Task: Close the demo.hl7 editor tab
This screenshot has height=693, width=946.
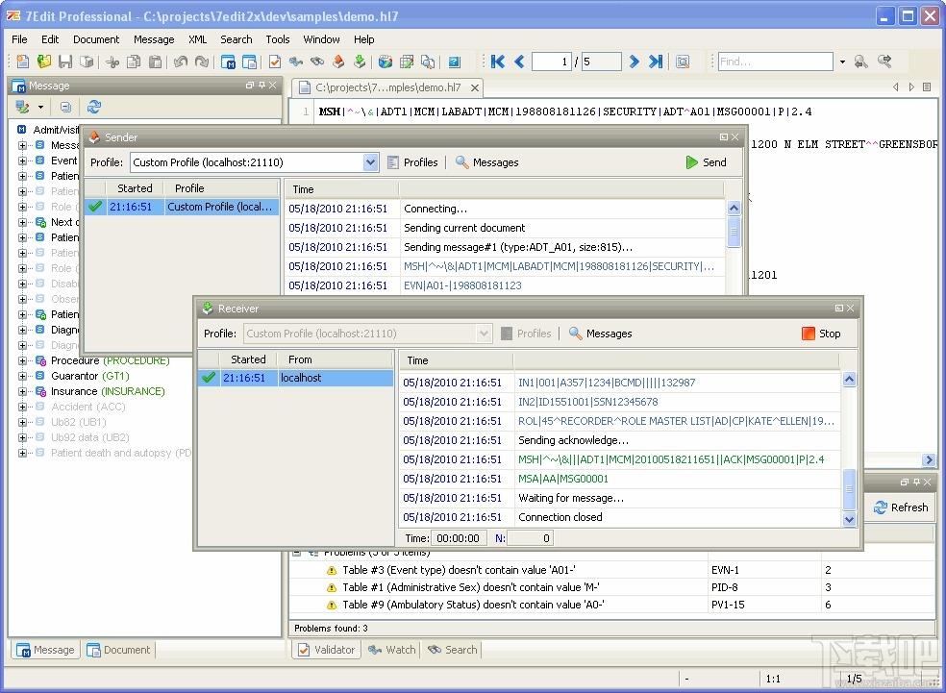Action: coord(475,88)
